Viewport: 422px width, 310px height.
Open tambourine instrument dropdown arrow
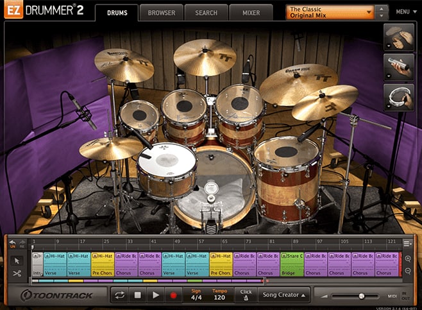[389, 107]
